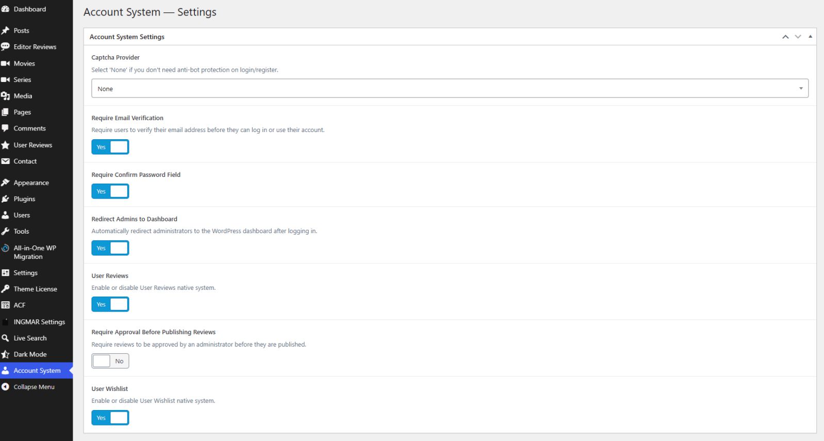Screen dimensions: 824x441
Task: Disable the User Reviews native system switch
Action: [x=110, y=304]
